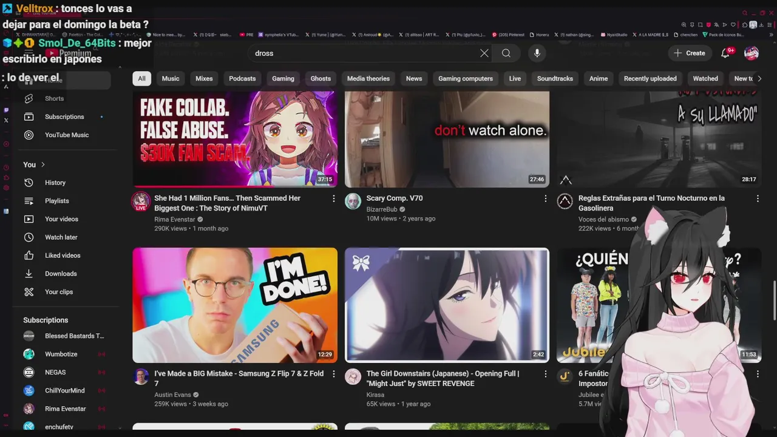777x437 pixels.
Task: Open Rima Evenstar channel avatar under NimuVT video
Action: click(141, 202)
